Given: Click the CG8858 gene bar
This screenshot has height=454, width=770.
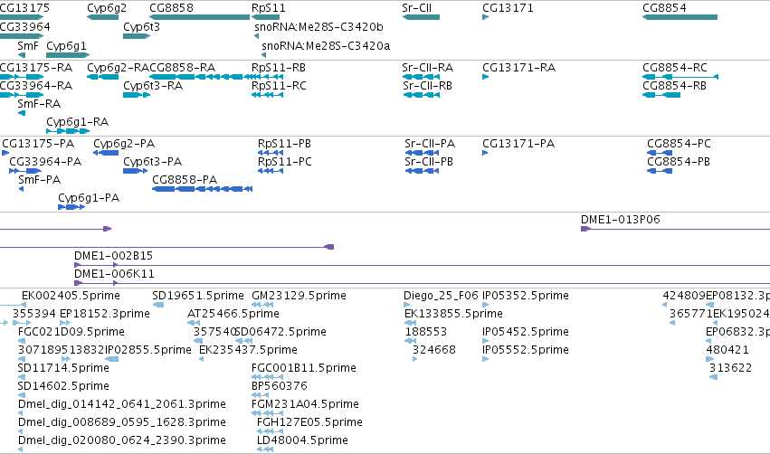Looking at the screenshot, I should click(x=199, y=17).
